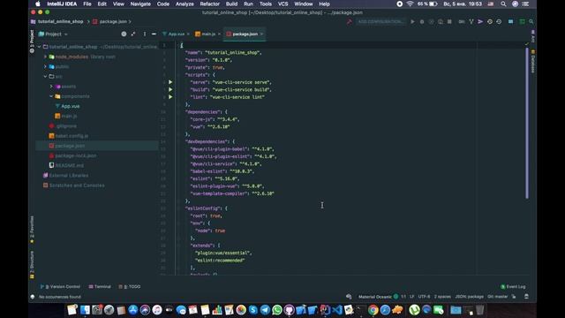Image resolution: width=565 pixels, height=318 pixels.
Task: Click the editor vertical scrollbar
Action: 527,123
